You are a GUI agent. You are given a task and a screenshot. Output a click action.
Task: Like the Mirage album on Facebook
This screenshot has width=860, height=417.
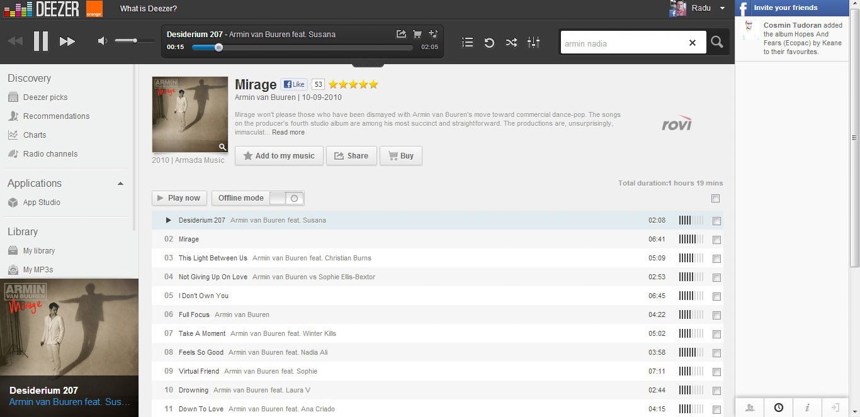click(294, 84)
